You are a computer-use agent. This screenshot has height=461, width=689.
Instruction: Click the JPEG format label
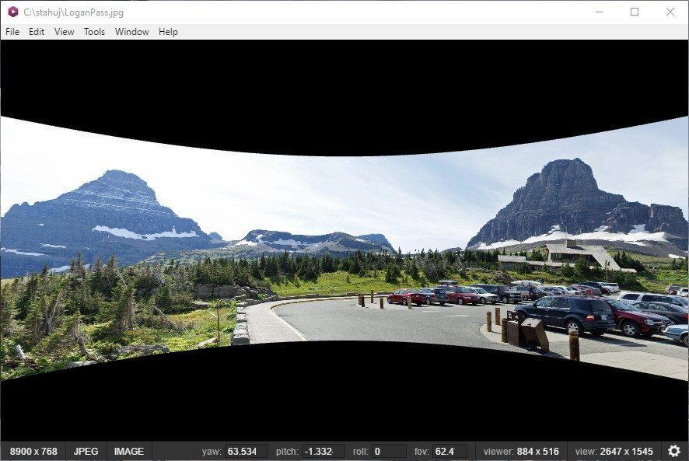click(x=86, y=452)
